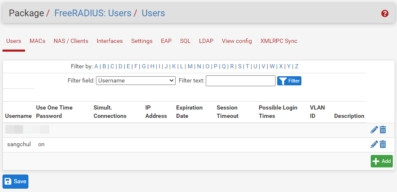The image size is (397, 192).
Task: Click the sangchul username cell
Action: coord(19,145)
